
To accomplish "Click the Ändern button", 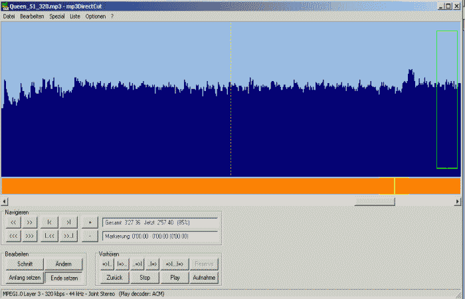I will click(64, 264).
